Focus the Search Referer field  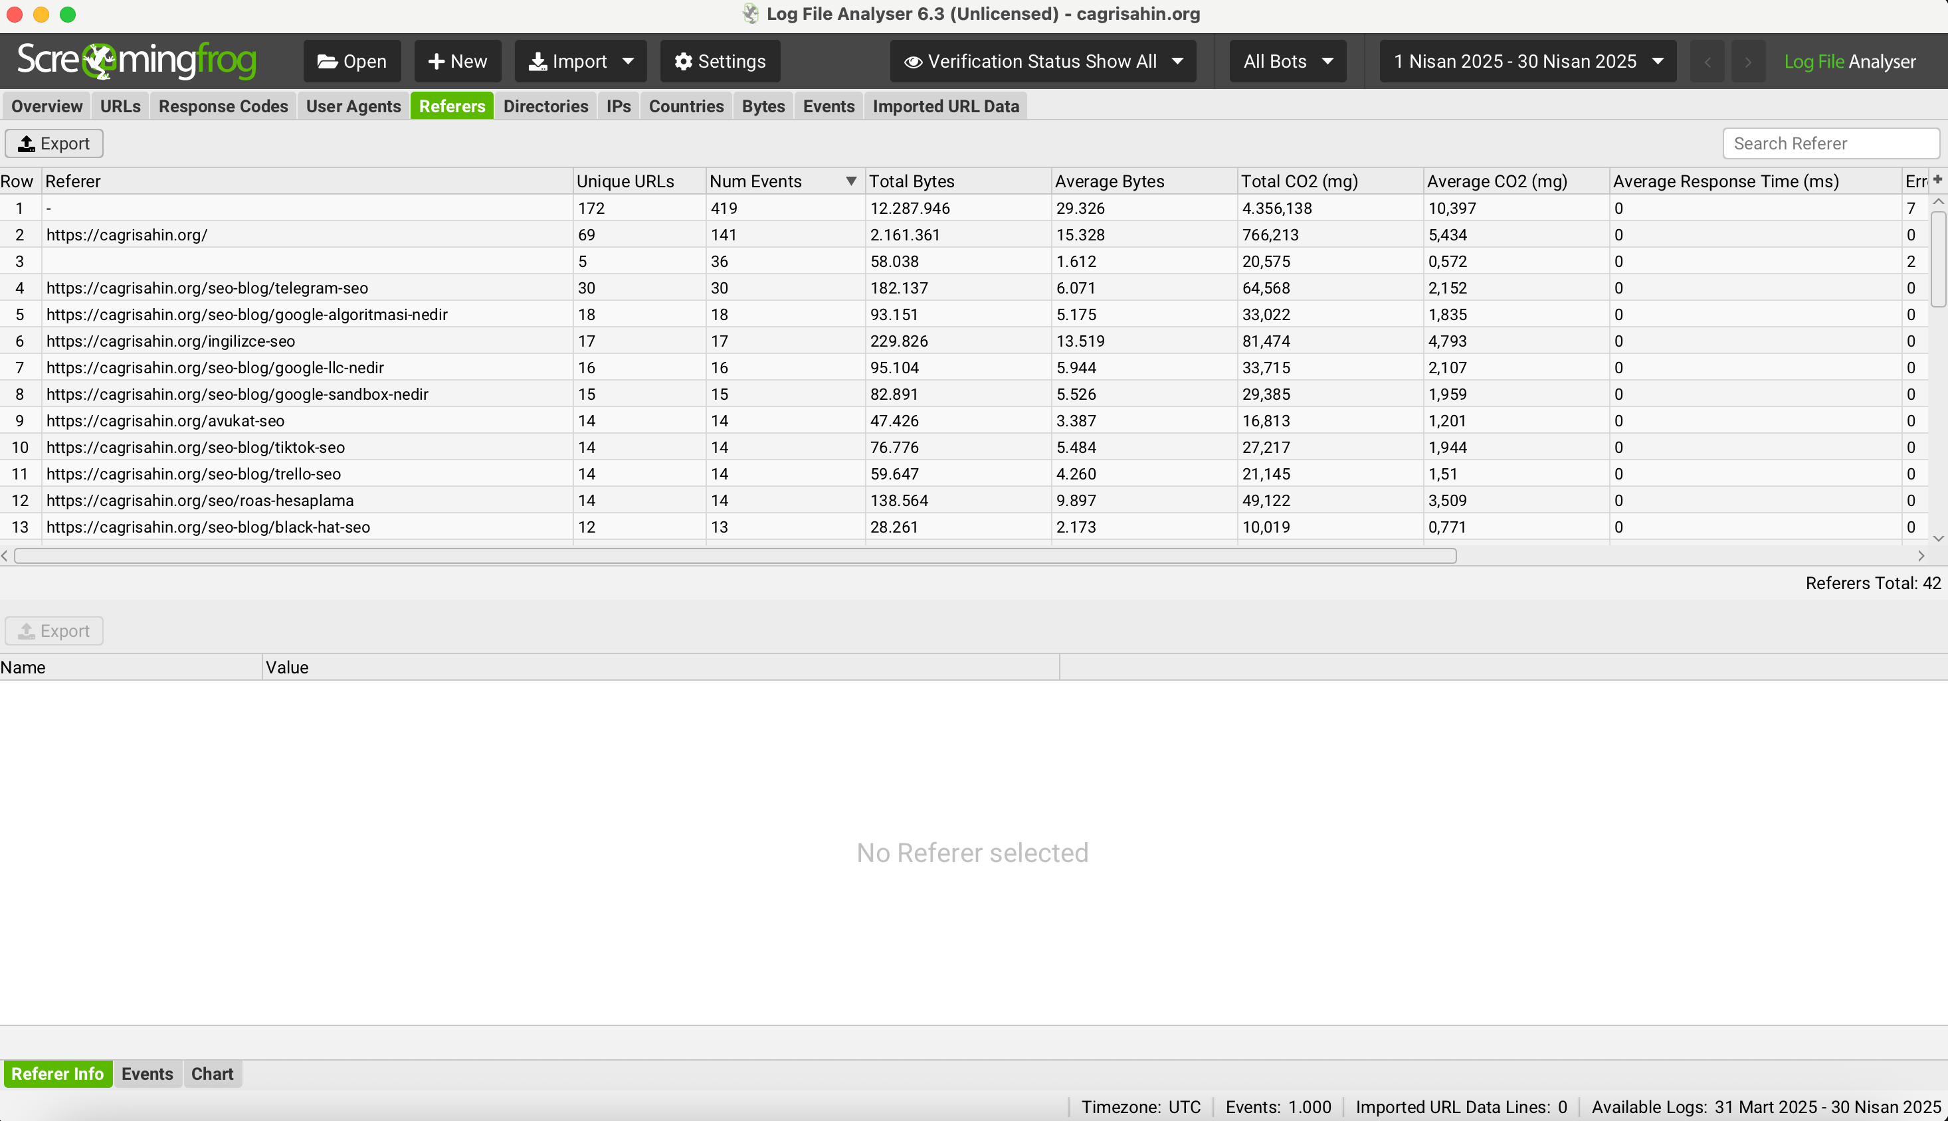pyautogui.click(x=1831, y=143)
